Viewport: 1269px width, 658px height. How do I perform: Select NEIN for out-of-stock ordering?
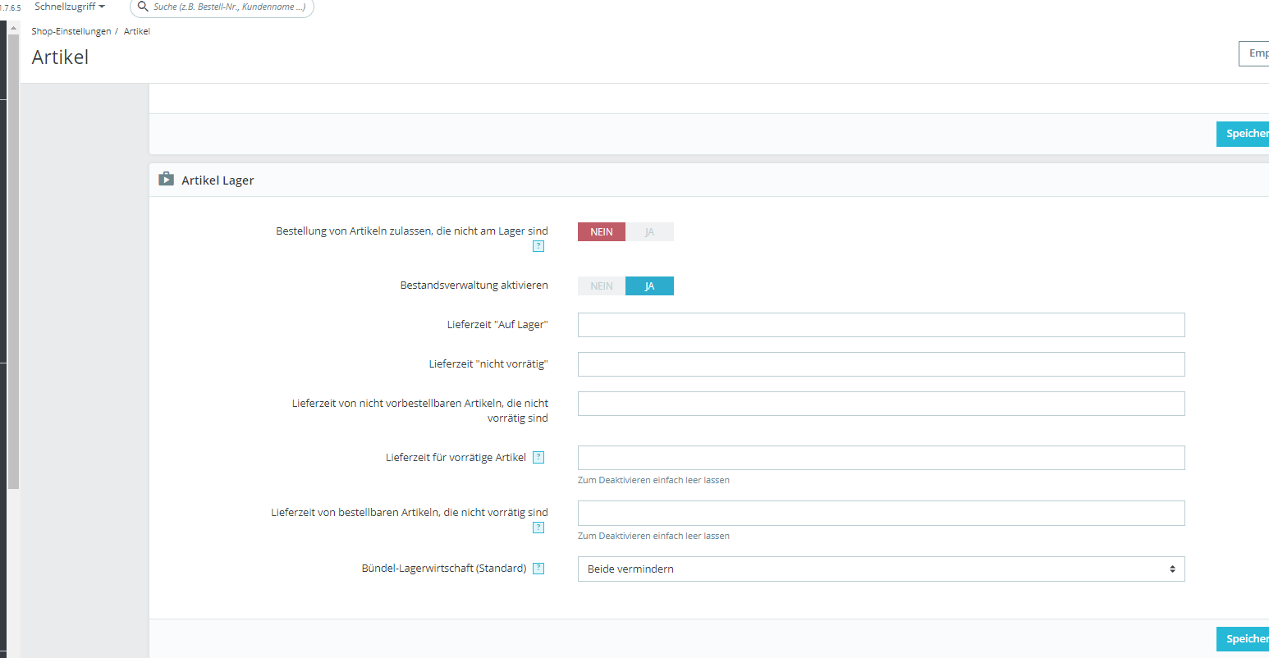pos(602,232)
